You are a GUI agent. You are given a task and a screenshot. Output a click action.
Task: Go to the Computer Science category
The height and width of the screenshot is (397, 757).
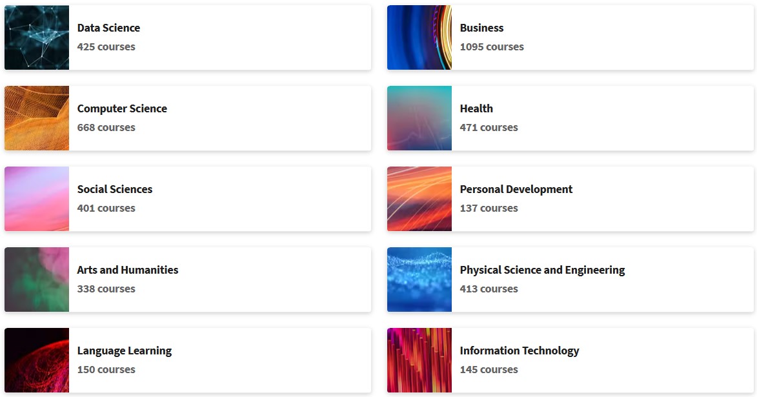[x=122, y=108]
